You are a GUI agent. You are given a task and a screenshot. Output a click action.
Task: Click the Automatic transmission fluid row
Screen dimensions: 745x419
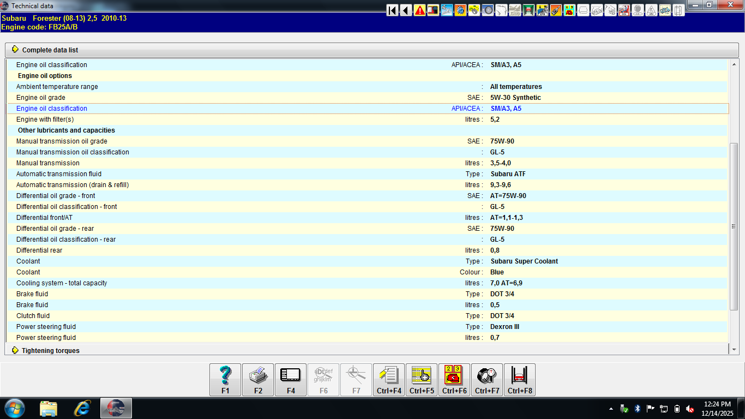[368, 174]
